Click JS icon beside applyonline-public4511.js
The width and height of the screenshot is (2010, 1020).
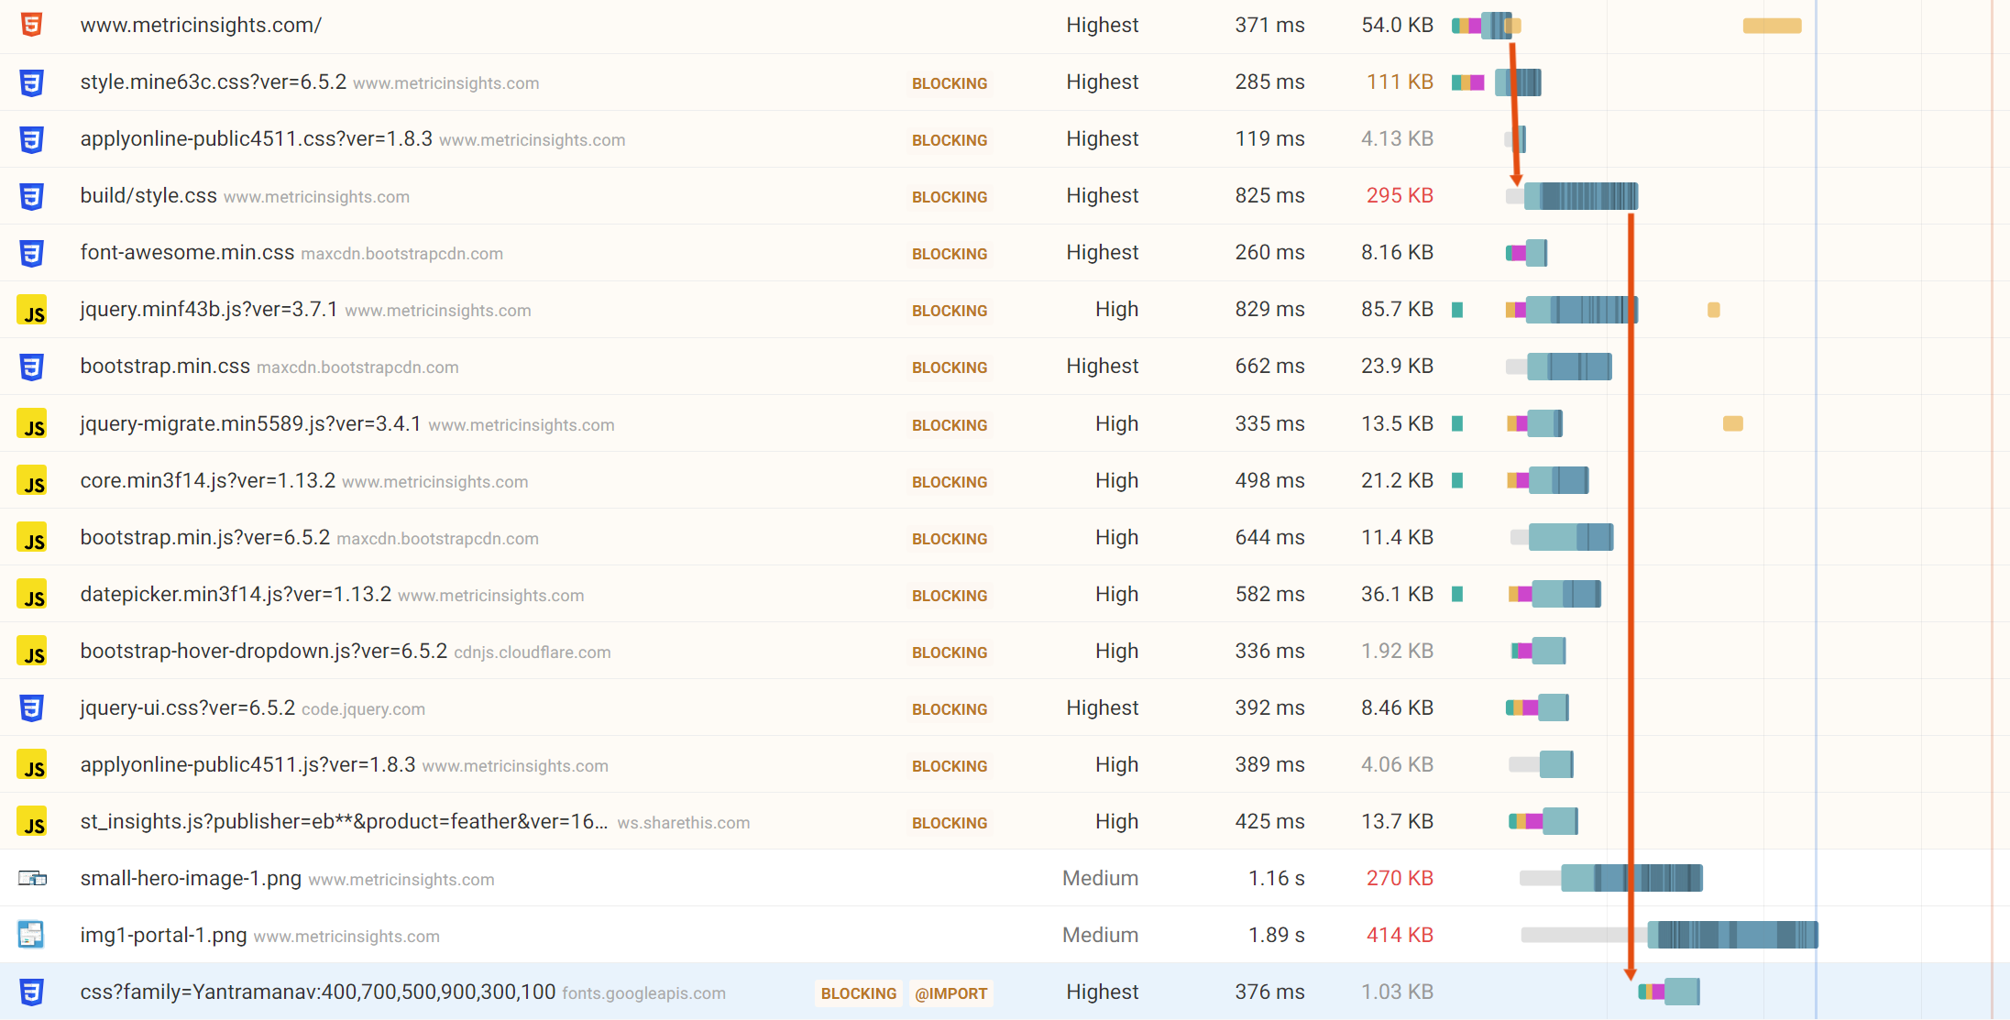(32, 764)
